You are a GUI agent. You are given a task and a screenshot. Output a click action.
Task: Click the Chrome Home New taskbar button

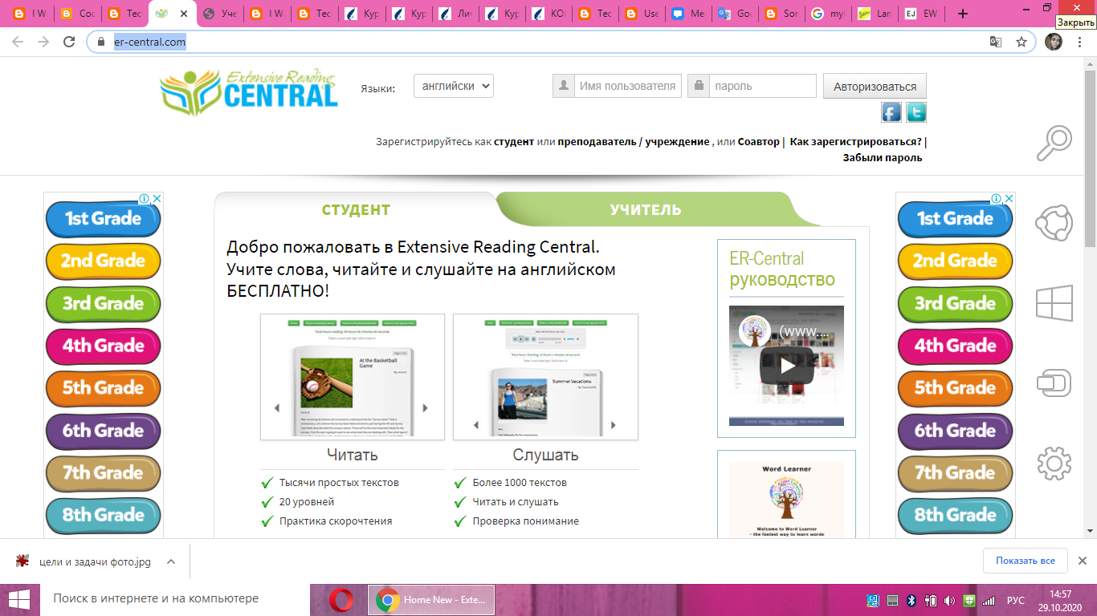pos(431,599)
